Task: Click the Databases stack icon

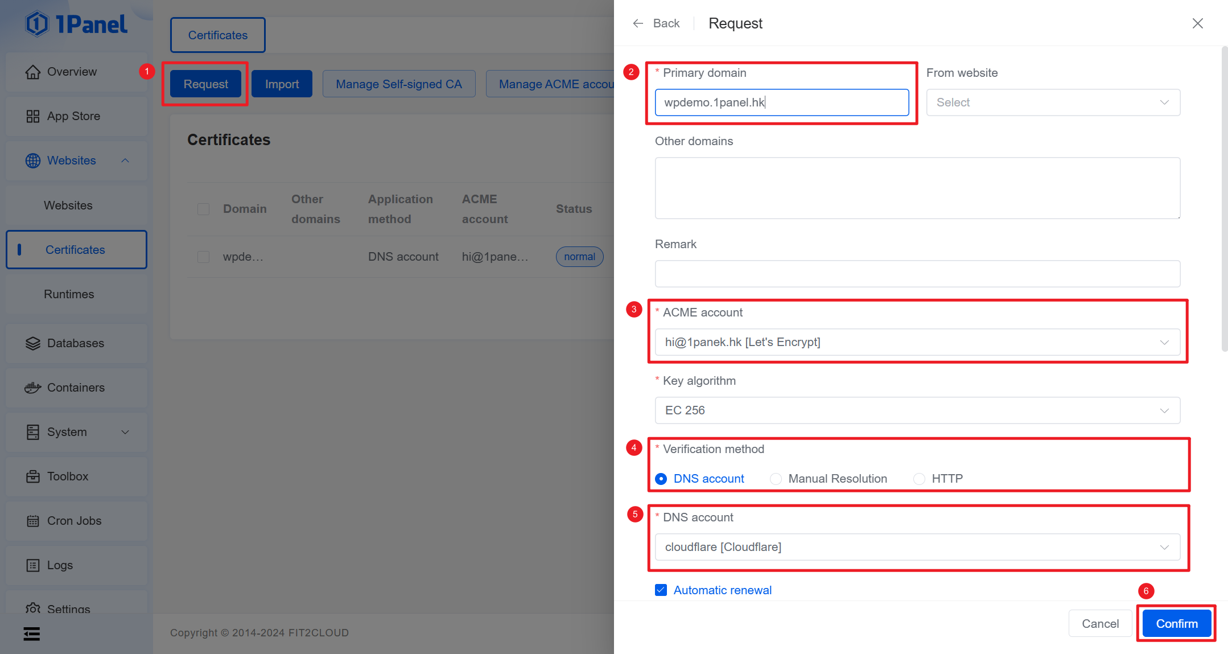Action: 33,343
